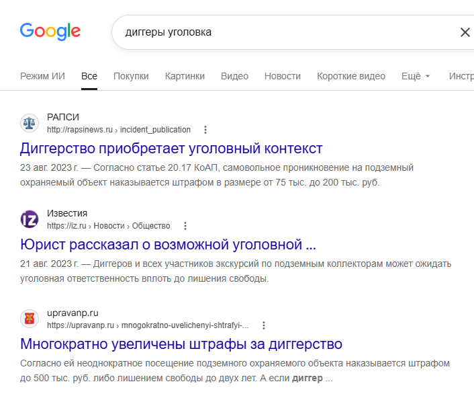
Task: Click the snippet starting 'Согласно ей неоднократное посещение'
Action: point(235,370)
